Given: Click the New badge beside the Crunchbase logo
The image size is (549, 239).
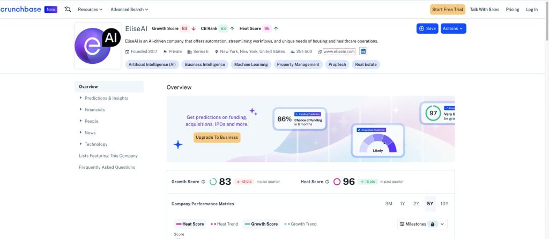Looking at the screenshot, I should pyautogui.click(x=51, y=10).
